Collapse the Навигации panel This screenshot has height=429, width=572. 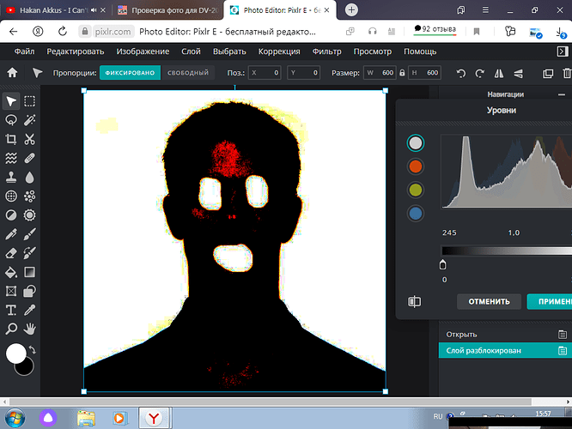[x=562, y=94]
